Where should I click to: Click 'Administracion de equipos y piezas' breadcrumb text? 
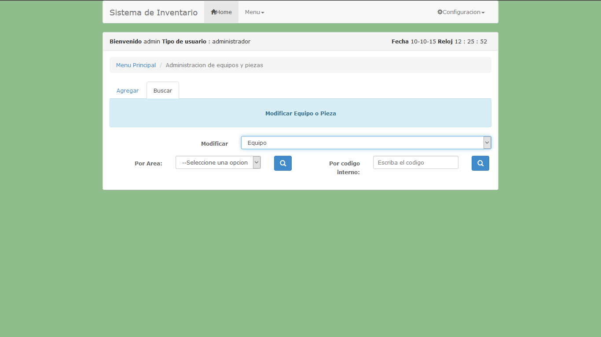pyautogui.click(x=214, y=65)
